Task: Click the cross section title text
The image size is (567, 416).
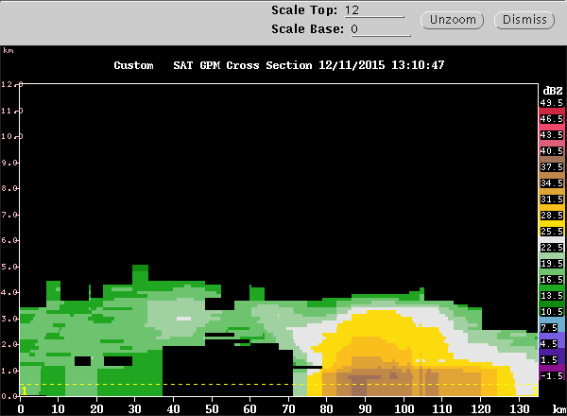Action: pyautogui.click(x=279, y=65)
